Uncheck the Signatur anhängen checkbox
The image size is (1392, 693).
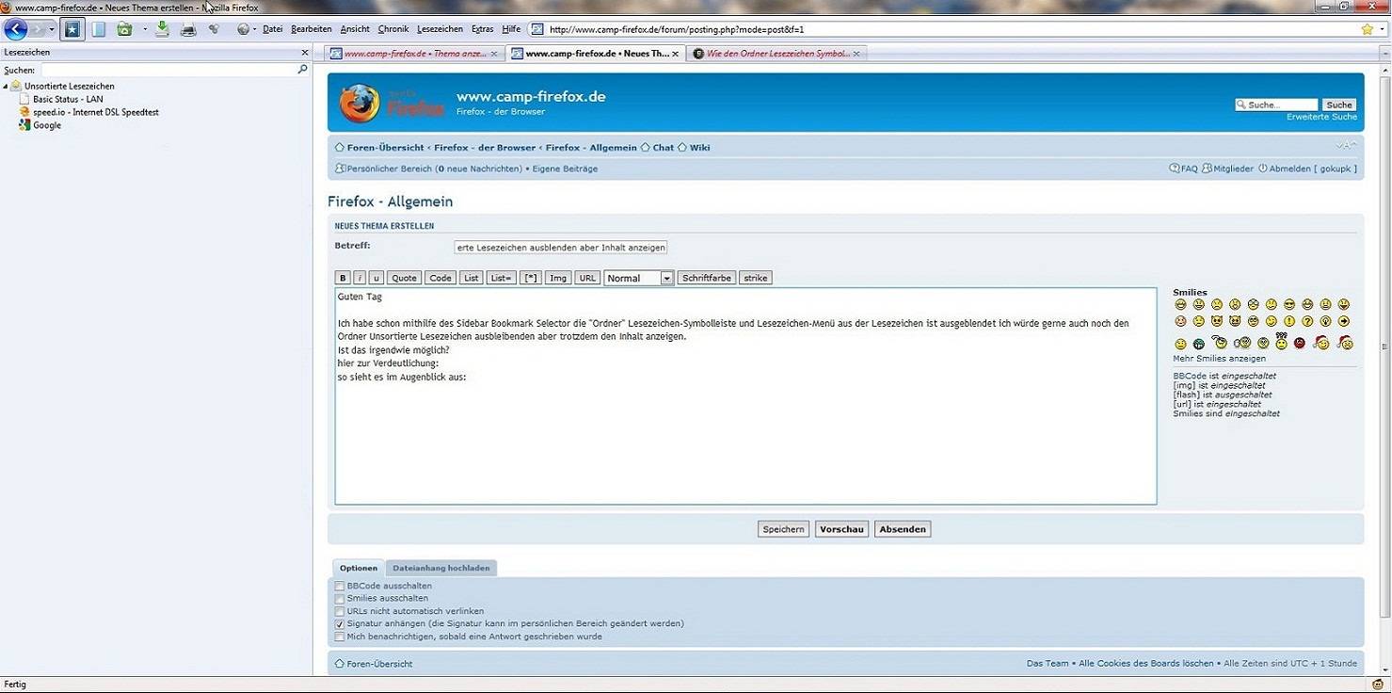[x=340, y=624]
